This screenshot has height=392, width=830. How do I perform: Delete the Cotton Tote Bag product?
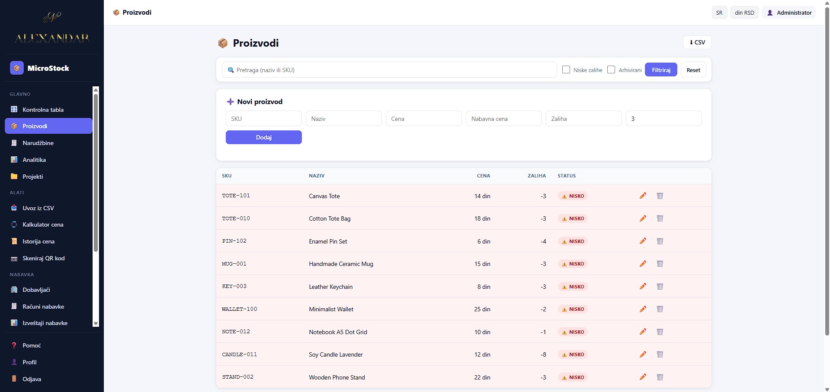pyautogui.click(x=660, y=218)
